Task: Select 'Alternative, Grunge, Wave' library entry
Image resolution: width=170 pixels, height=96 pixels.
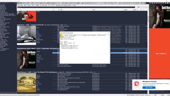Action: (7, 14)
